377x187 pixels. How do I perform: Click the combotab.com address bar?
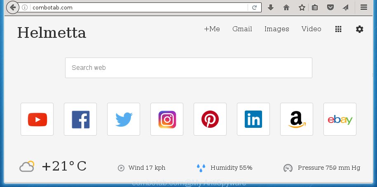click(139, 7)
